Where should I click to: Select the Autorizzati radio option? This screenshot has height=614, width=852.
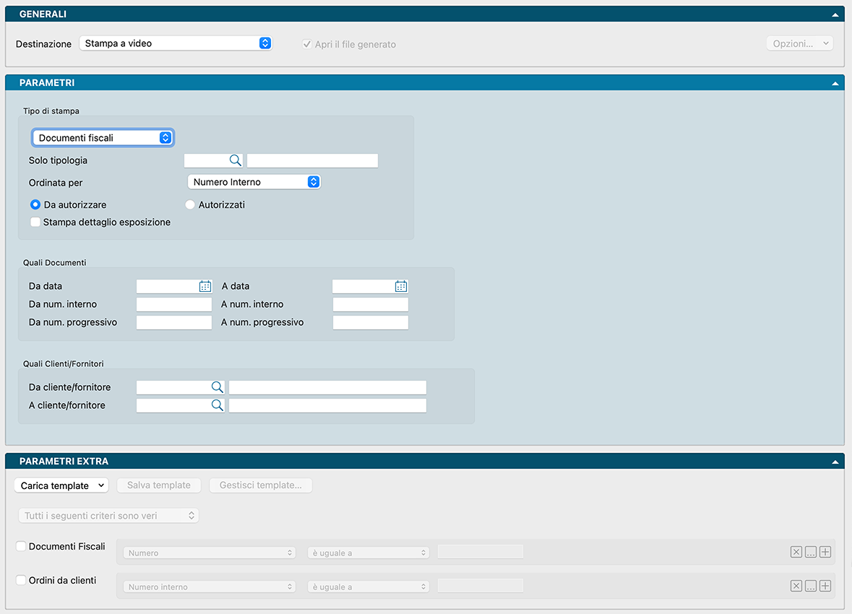pyautogui.click(x=190, y=205)
